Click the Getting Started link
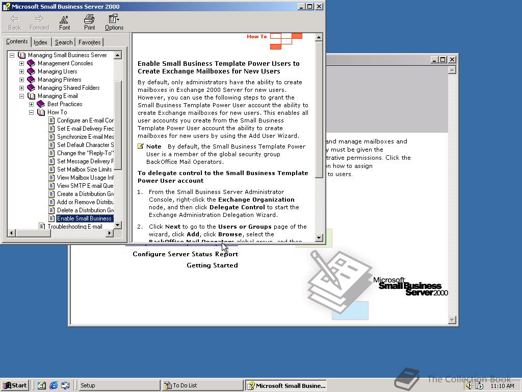522x392 pixels. [212, 265]
